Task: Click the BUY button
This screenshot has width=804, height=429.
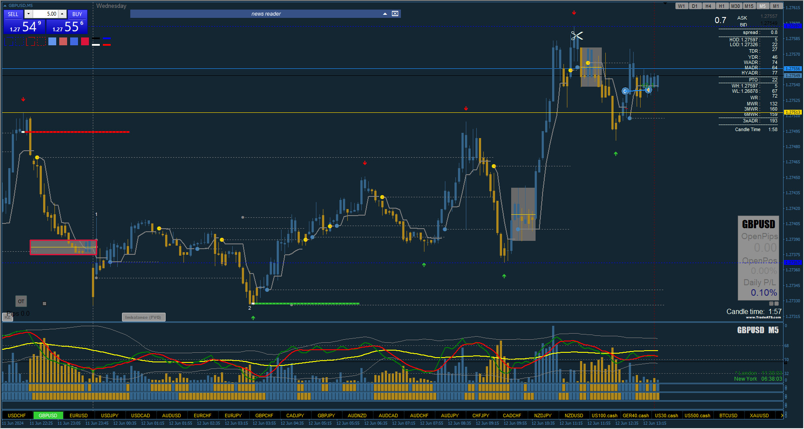Action: (x=77, y=14)
